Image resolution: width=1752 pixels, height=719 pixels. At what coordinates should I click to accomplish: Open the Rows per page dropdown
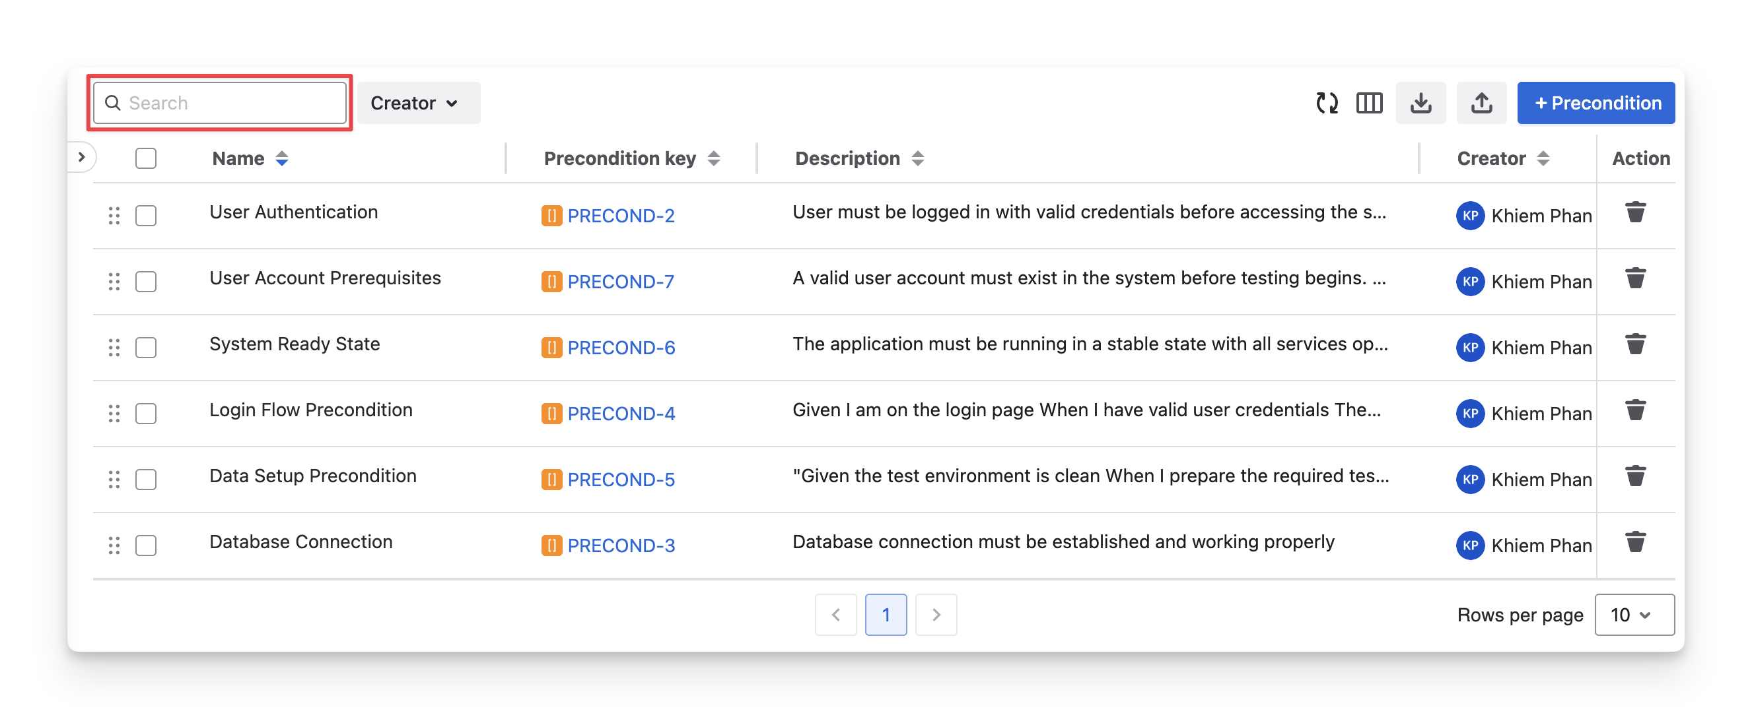click(1634, 614)
